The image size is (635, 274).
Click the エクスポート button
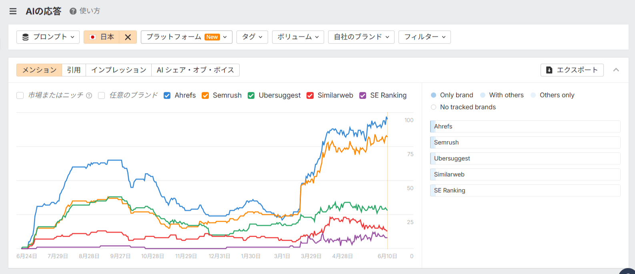pyautogui.click(x=572, y=70)
